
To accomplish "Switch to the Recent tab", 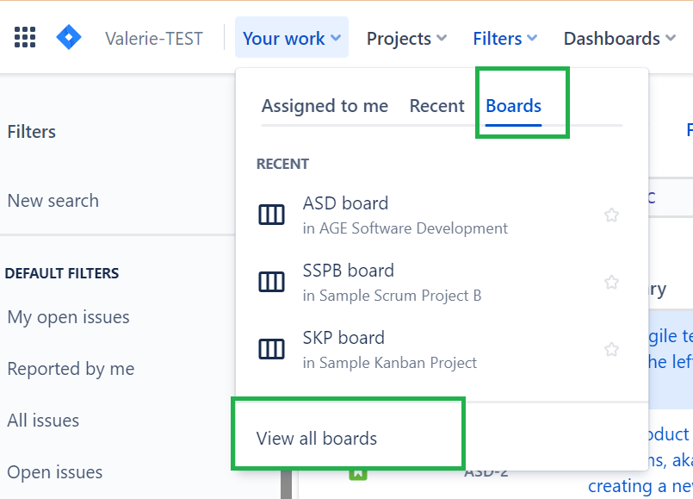I will coord(436,106).
